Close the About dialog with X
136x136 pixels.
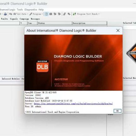pos(118,31)
